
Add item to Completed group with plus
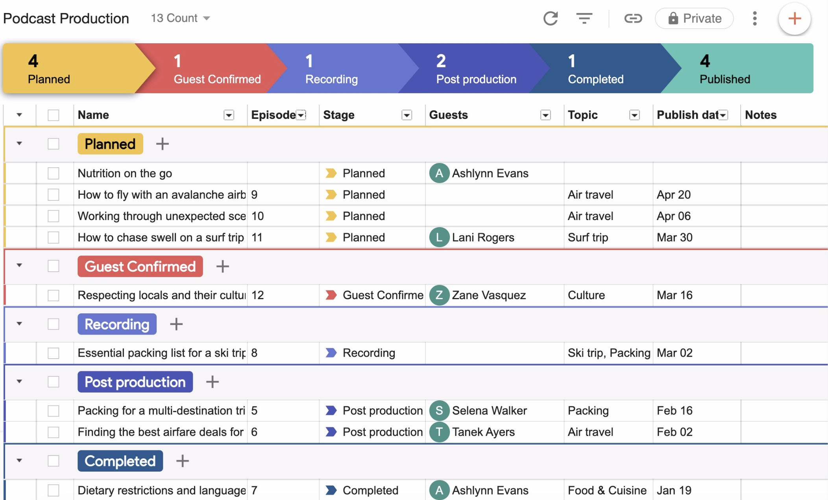182,461
